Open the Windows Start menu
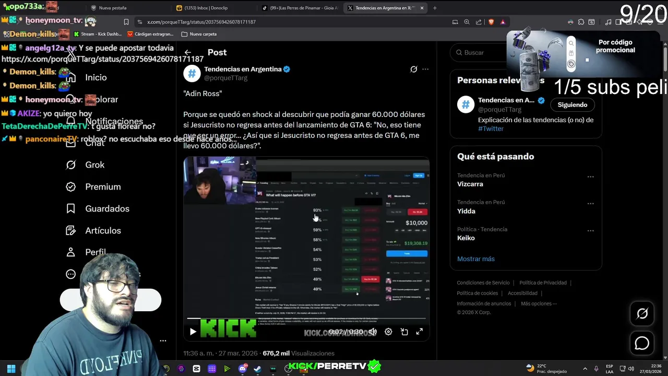This screenshot has width=668, height=376. tap(11, 369)
